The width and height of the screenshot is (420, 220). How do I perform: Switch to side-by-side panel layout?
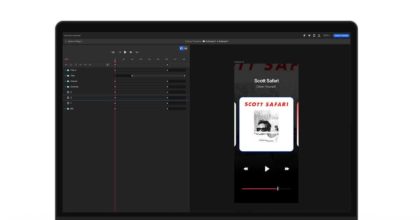pos(182,48)
